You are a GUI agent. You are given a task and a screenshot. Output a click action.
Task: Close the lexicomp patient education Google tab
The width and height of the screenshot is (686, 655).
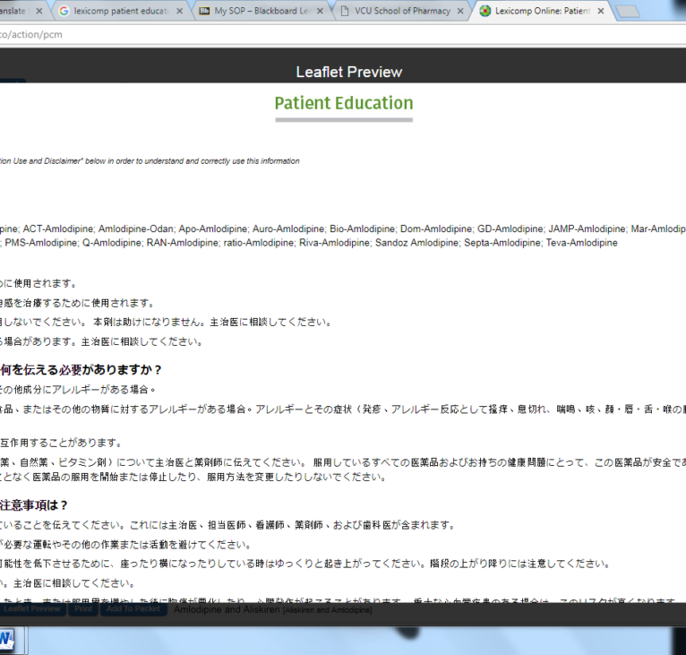[179, 12]
